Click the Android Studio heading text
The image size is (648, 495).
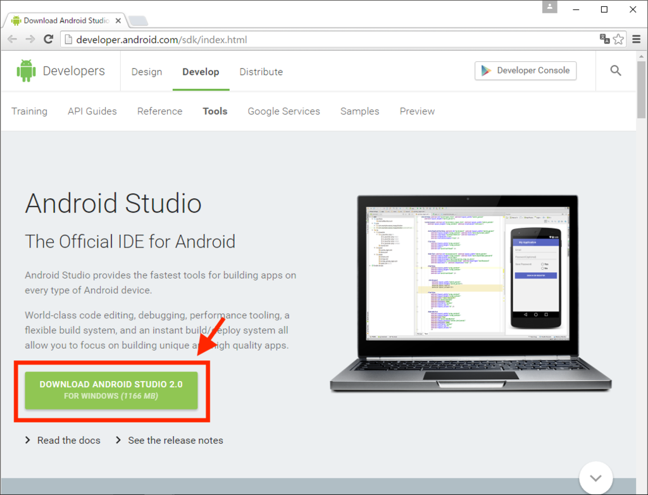(113, 203)
